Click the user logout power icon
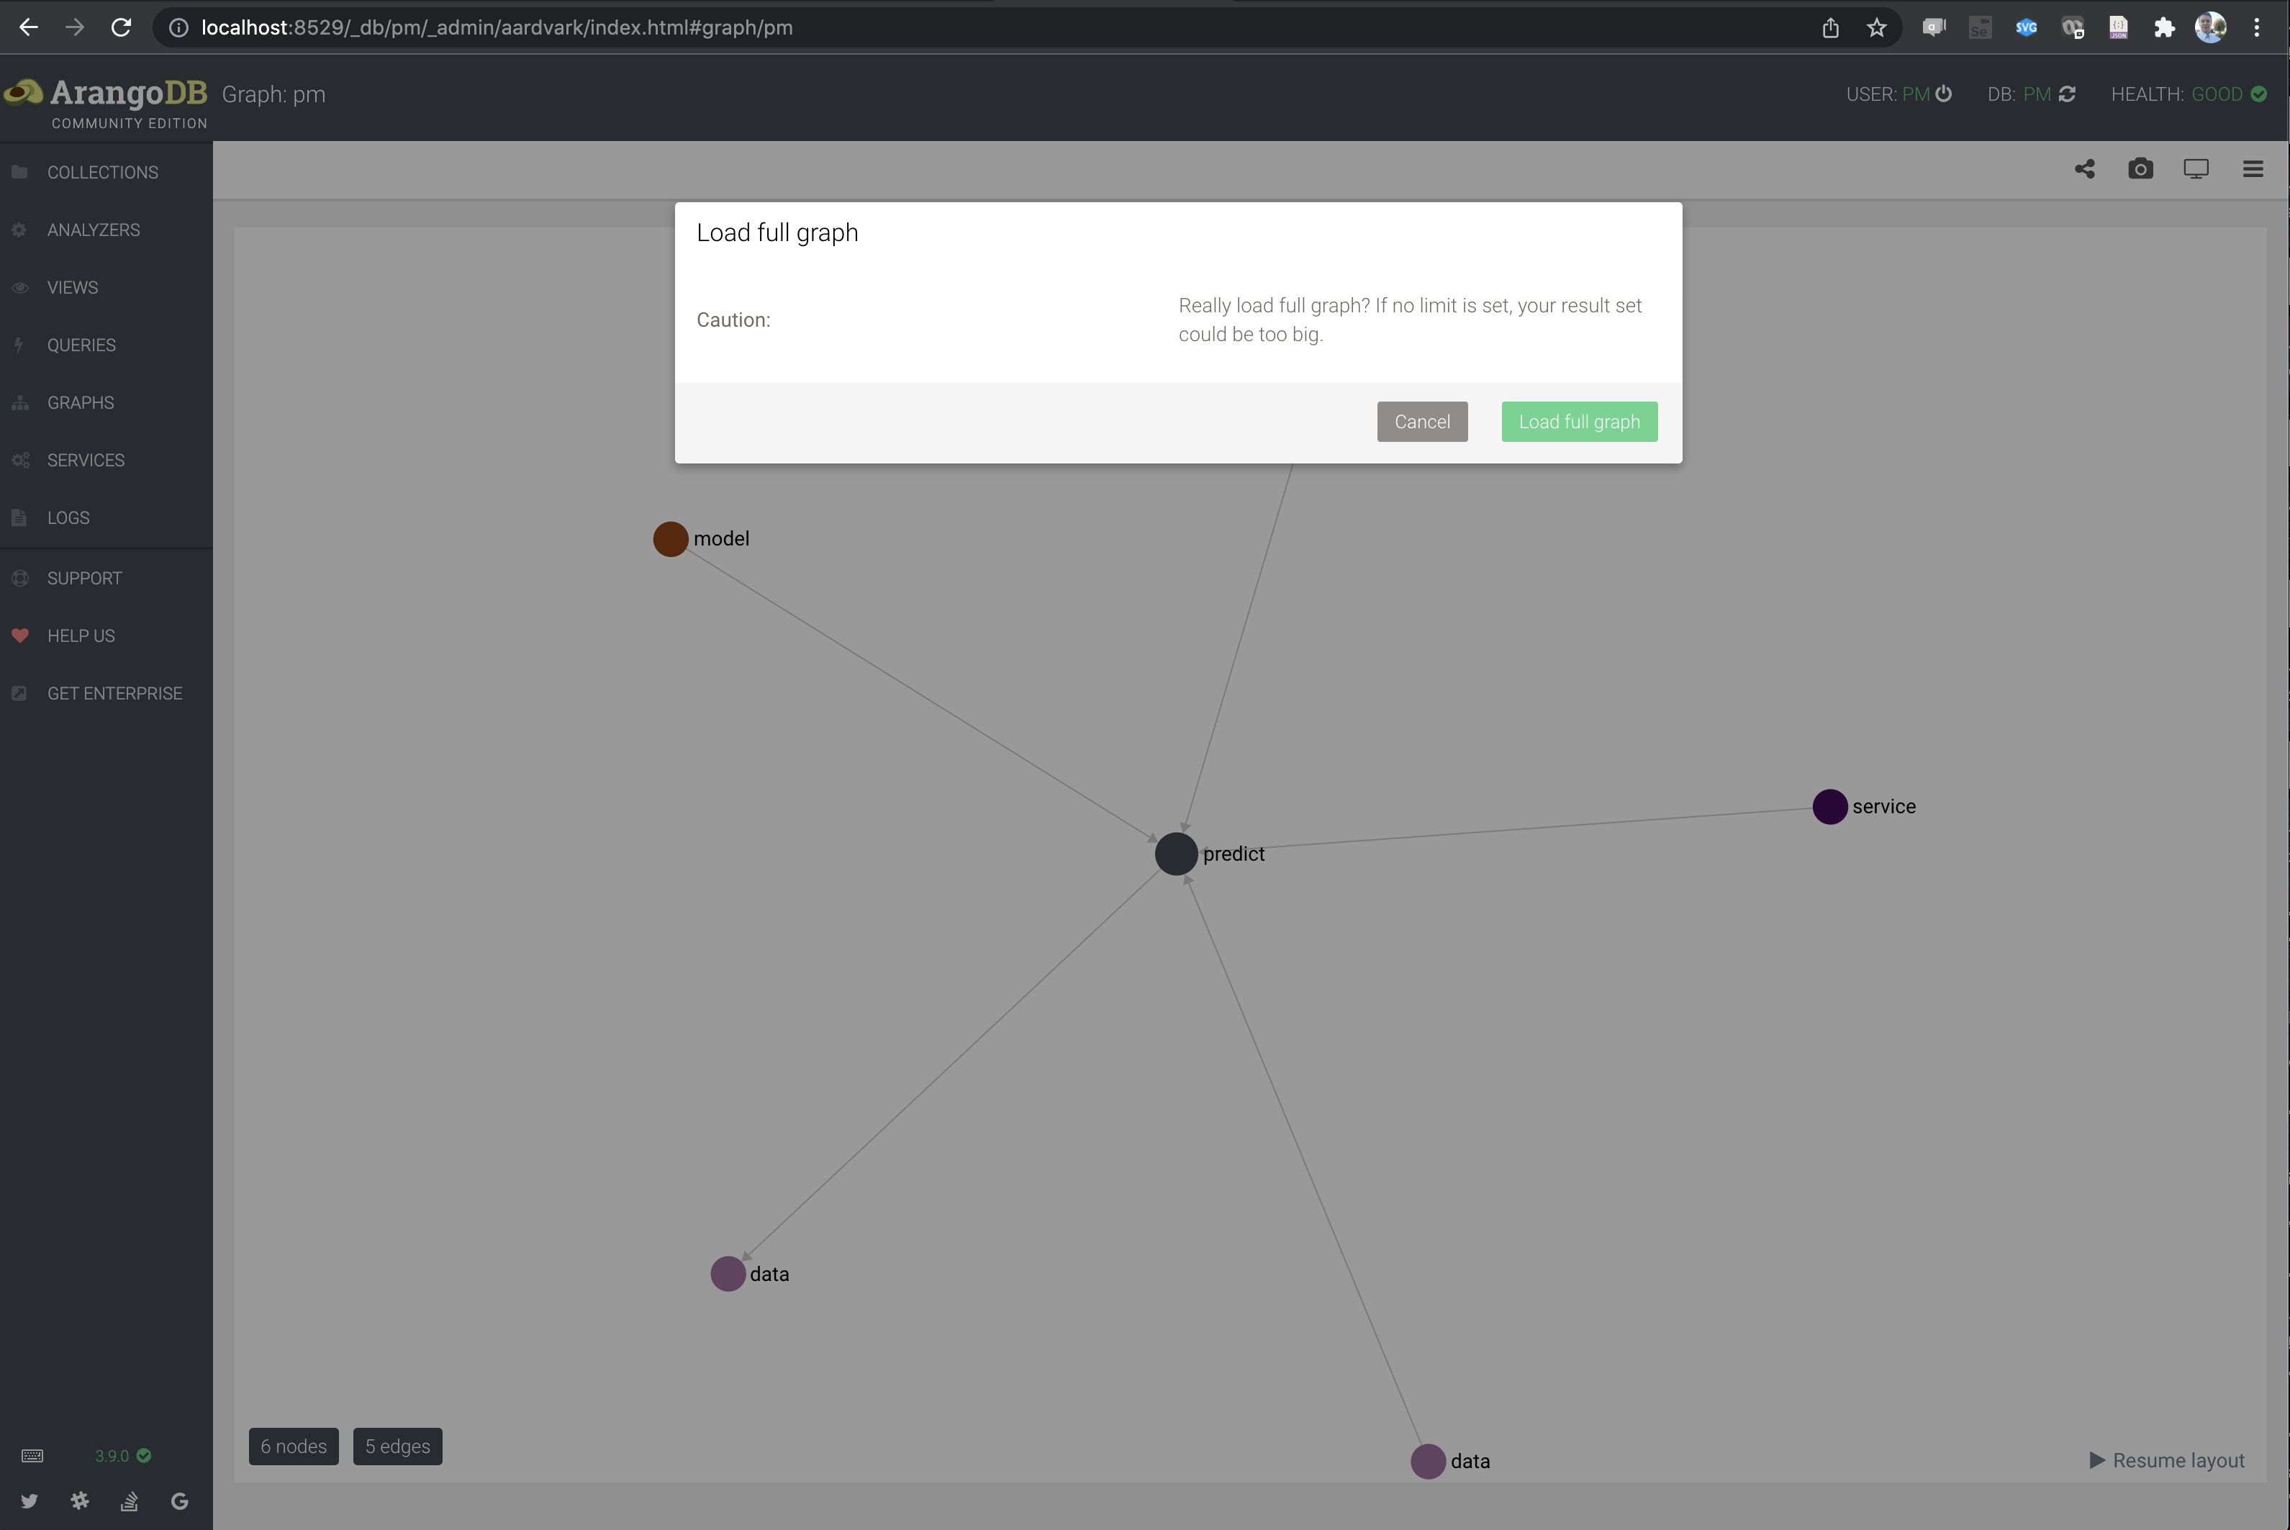2290x1530 pixels. tap(1942, 94)
